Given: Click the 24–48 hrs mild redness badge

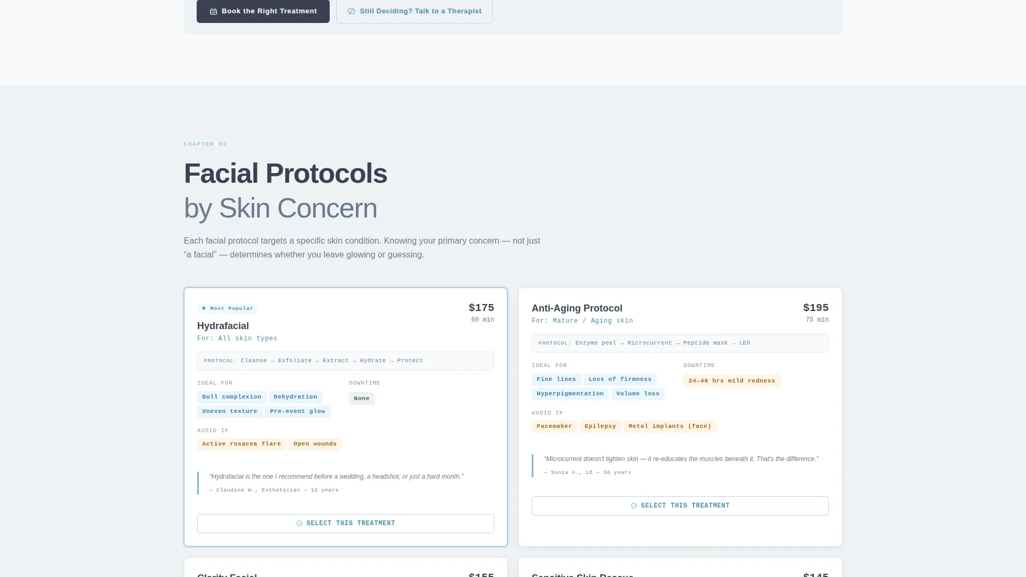Looking at the screenshot, I should [732, 381].
